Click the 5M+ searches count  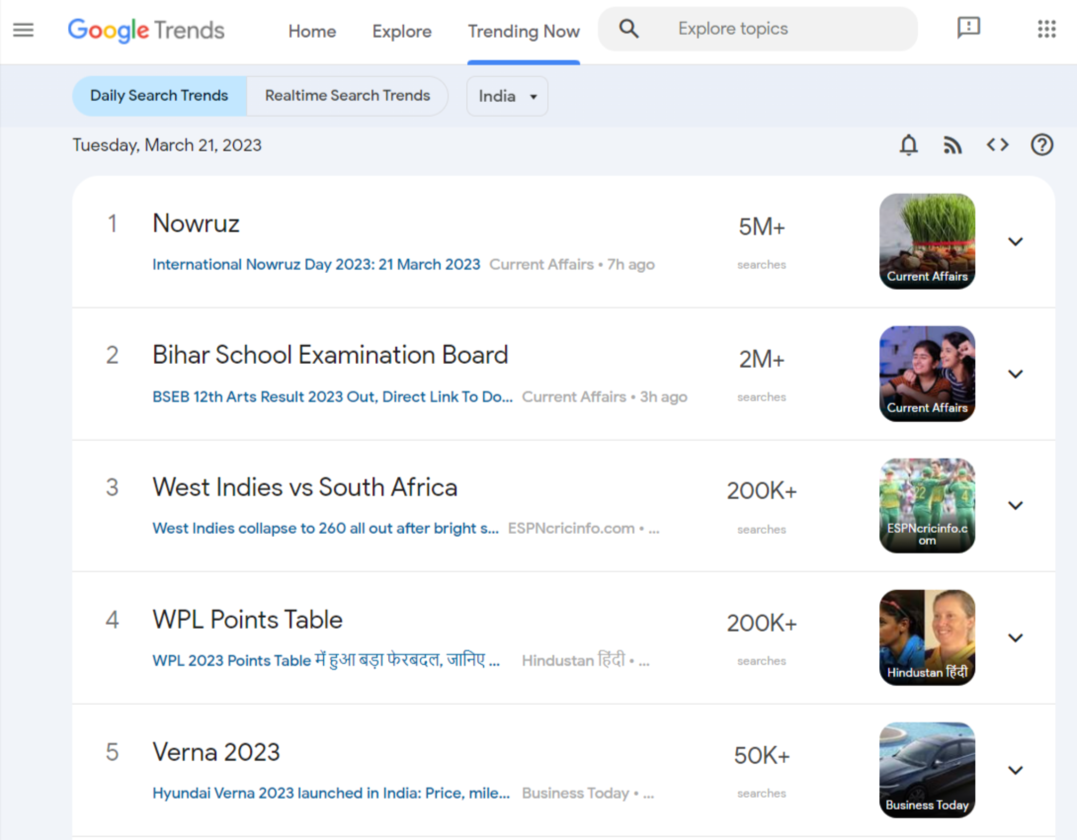click(761, 227)
